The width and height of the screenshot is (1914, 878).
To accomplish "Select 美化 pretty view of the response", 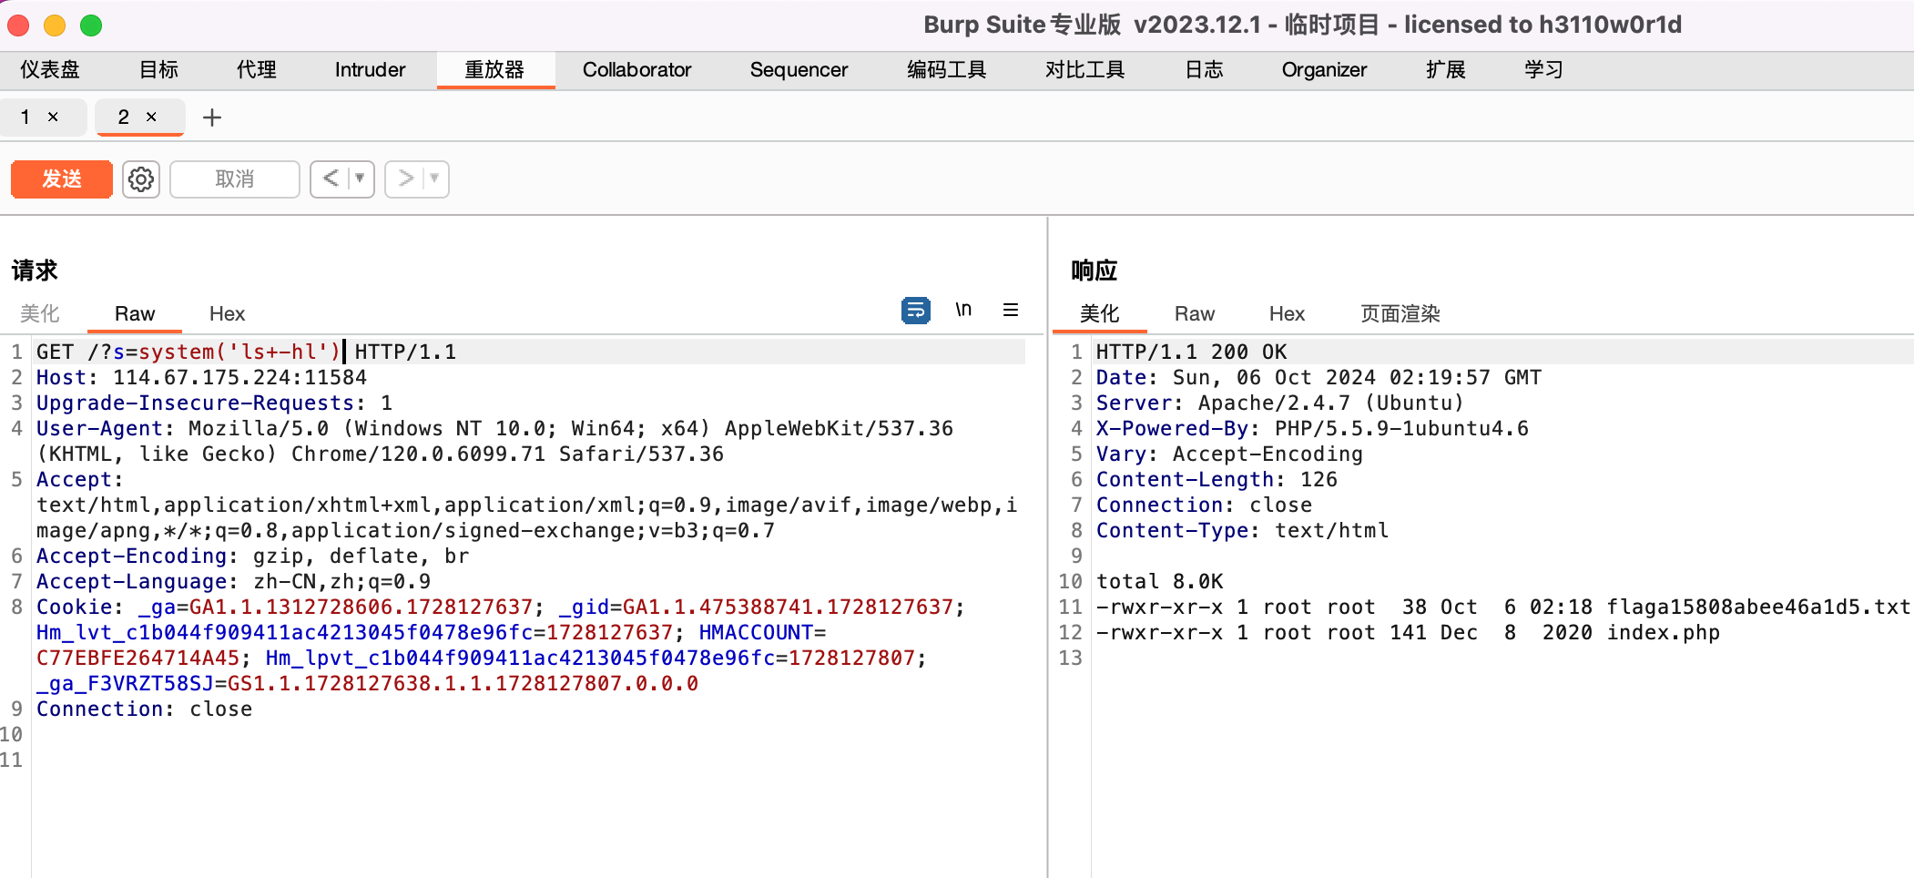I will click(x=1102, y=313).
